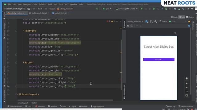
Task: Click the LinearLayout breadcrumb
Action: click(23, 103)
